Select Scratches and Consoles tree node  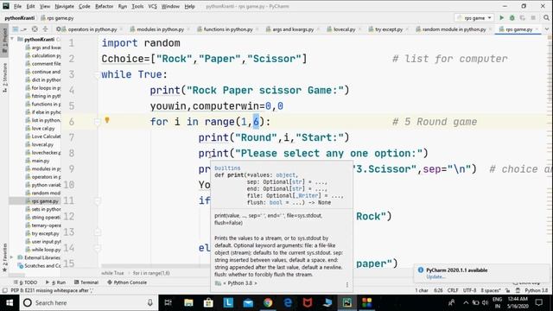[39, 265]
